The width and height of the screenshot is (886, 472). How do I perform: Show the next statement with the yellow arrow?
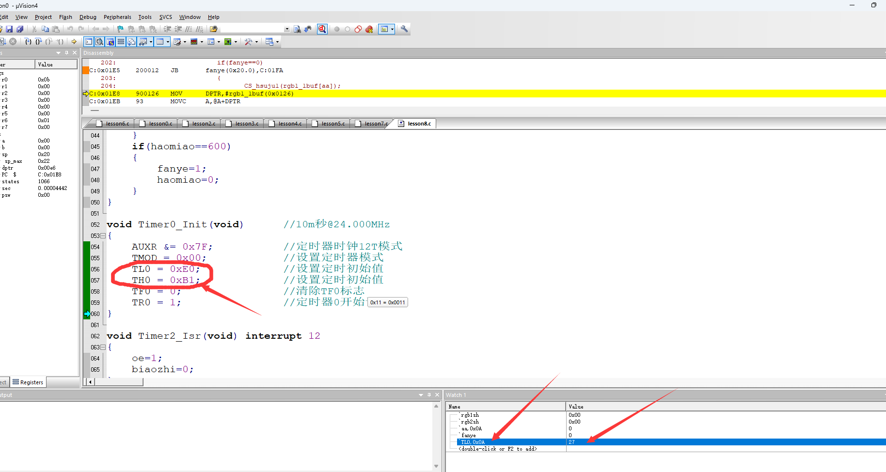click(74, 42)
